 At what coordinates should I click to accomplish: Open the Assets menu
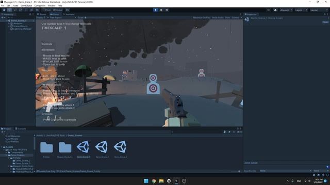(15, 6)
